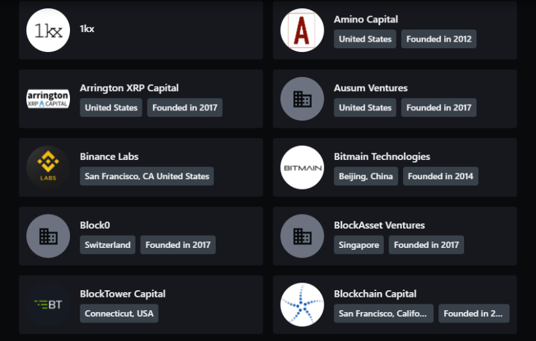The width and height of the screenshot is (536, 341).
Task: Select the Block0 building placeholder icon
Action: tap(48, 236)
